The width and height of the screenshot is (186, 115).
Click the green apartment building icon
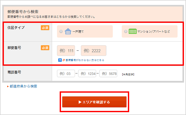point(133,31)
